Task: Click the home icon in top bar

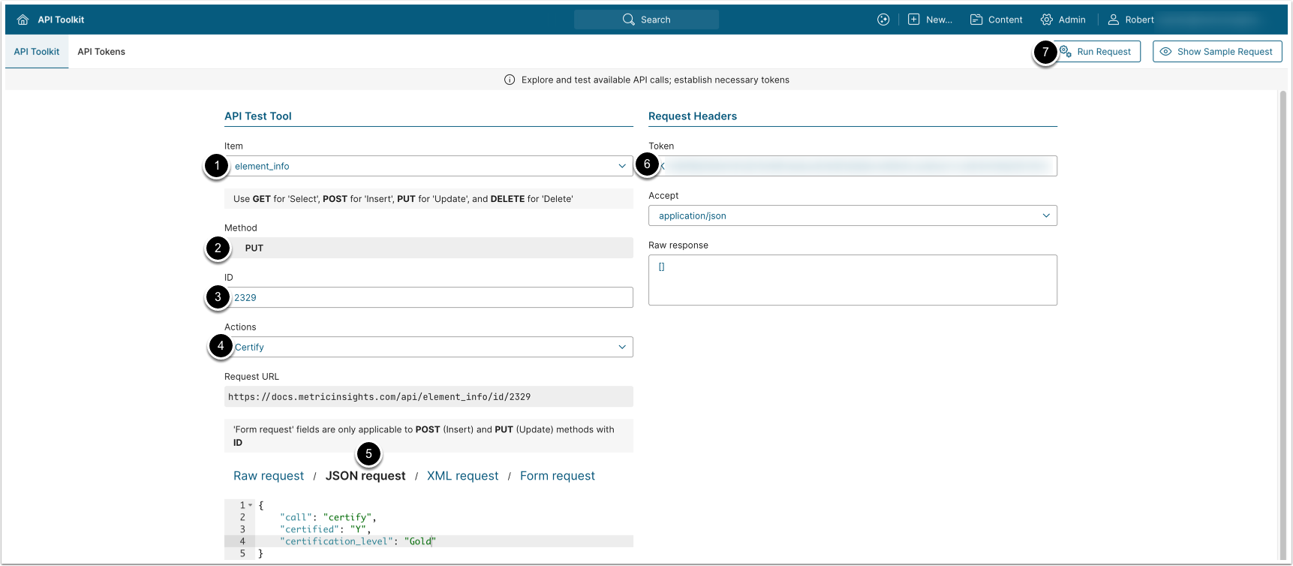Action: click(x=23, y=20)
